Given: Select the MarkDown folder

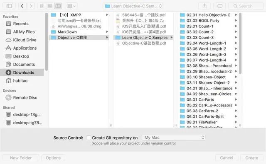Looking at the screenshot, I should coord(79,32).
